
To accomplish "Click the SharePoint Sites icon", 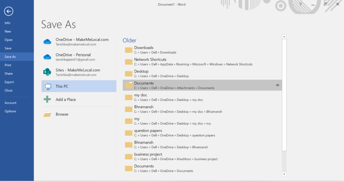I will [47, 72].
